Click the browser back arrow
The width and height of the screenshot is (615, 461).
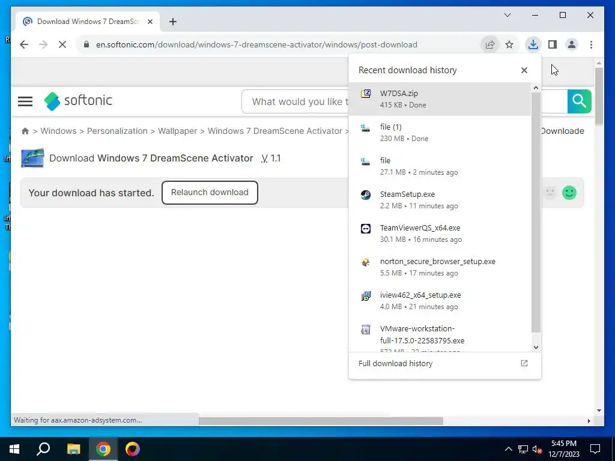[x=24, y=44]
